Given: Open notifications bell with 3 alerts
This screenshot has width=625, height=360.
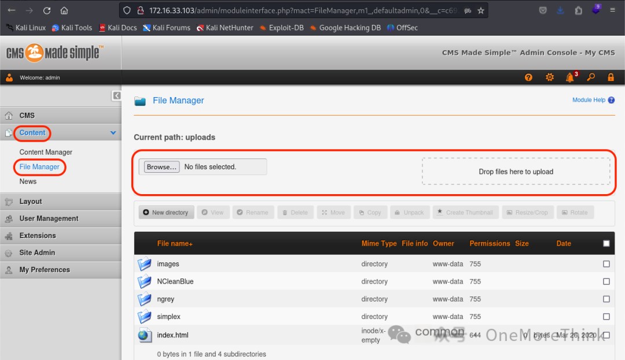Looking at the screenshot, I should coord(571,77).
